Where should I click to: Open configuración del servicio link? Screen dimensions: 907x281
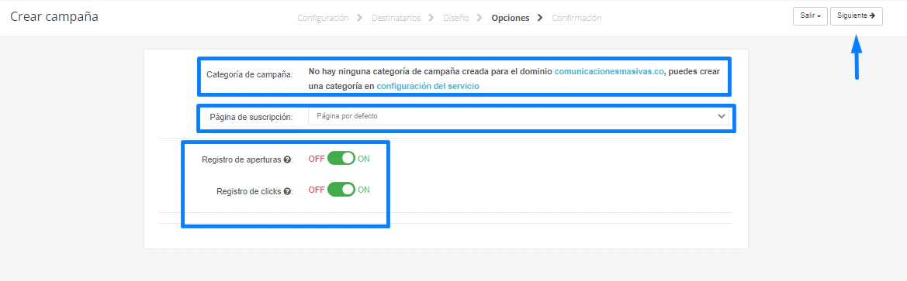(428, 86)
